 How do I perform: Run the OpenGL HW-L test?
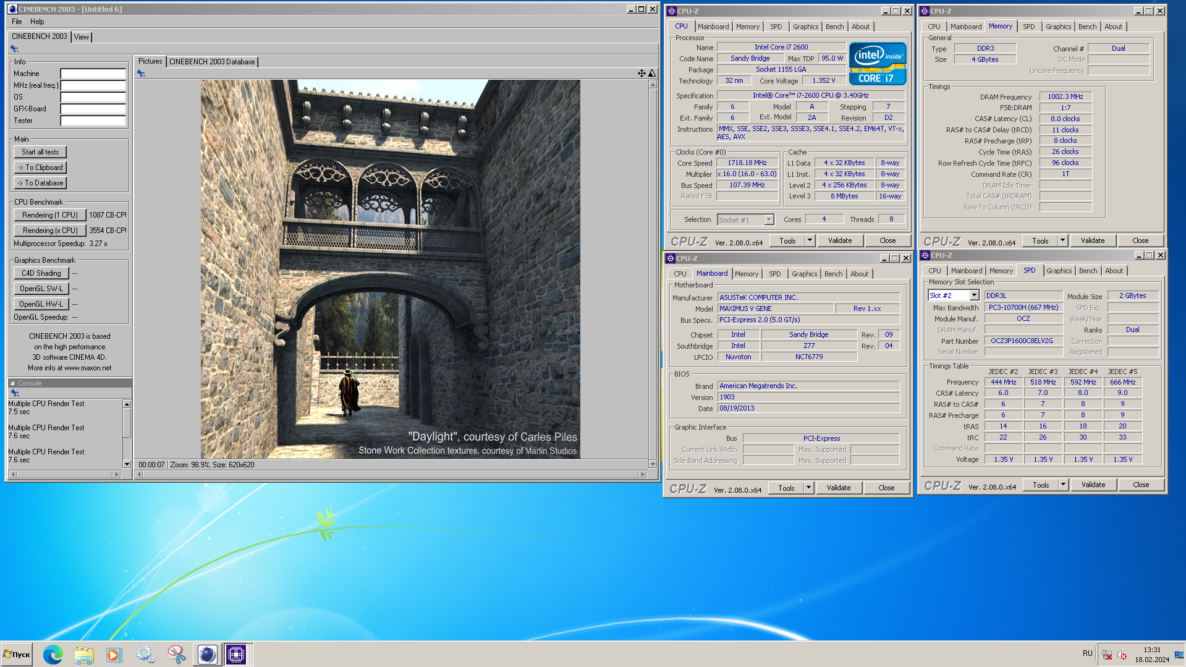click(x=41, y=304)
